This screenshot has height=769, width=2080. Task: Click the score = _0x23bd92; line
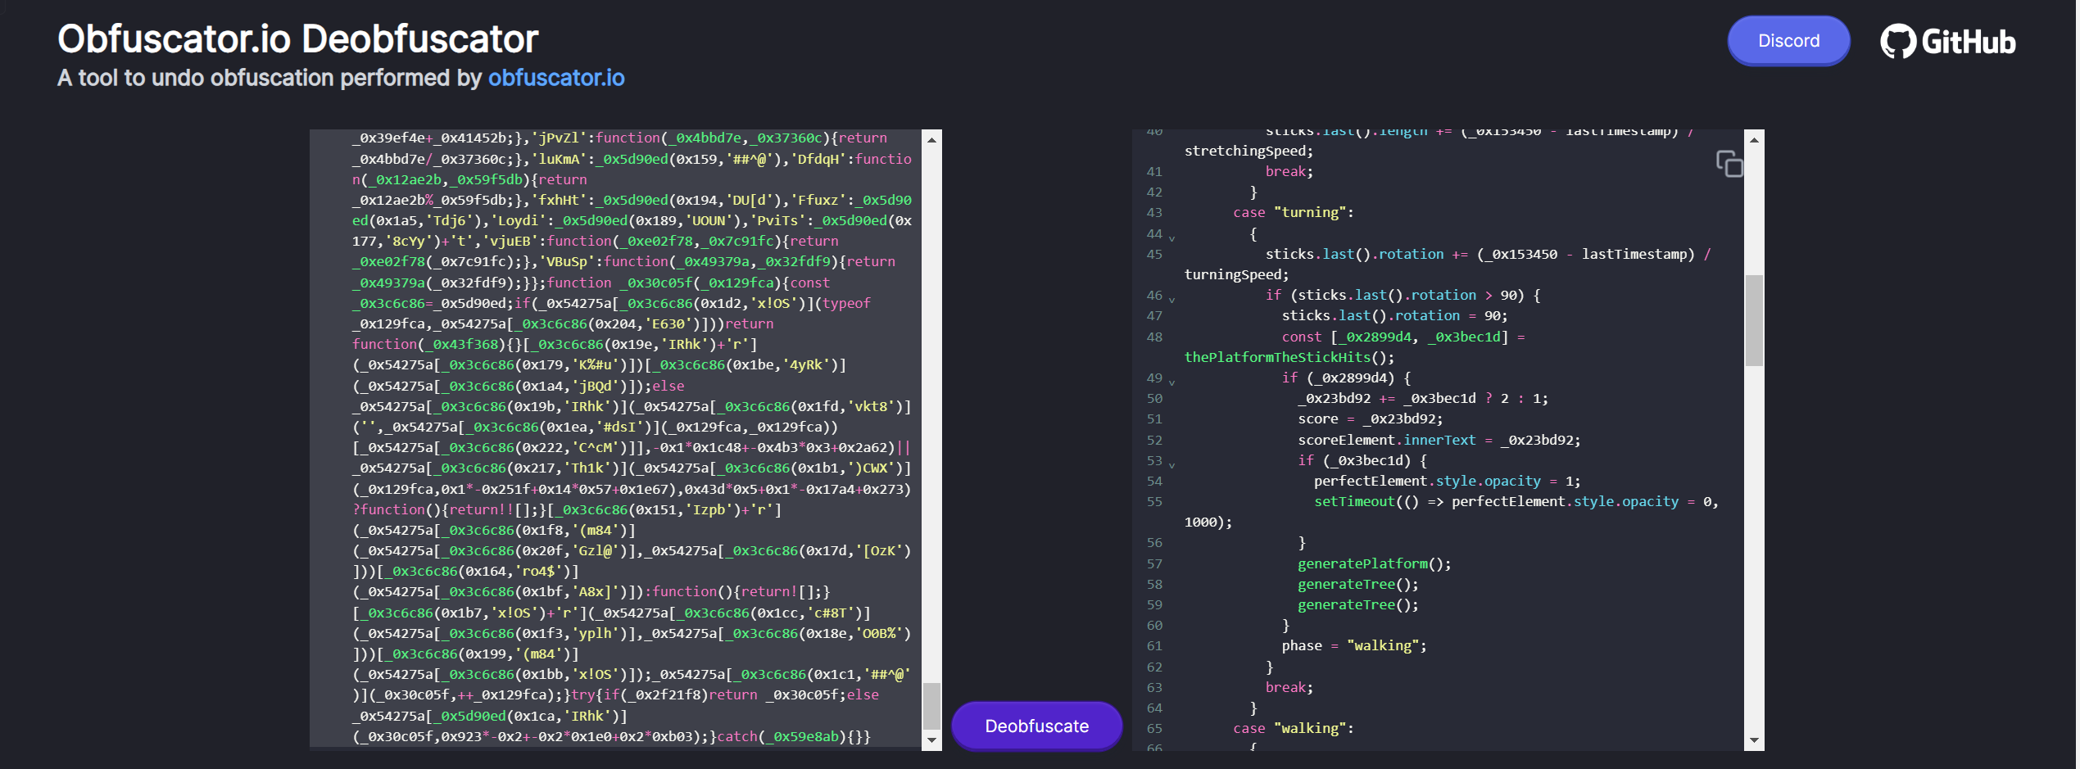(1371, 418)
